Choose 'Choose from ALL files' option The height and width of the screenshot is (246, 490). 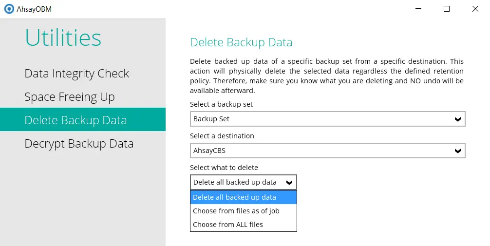(x=243, y=225)
